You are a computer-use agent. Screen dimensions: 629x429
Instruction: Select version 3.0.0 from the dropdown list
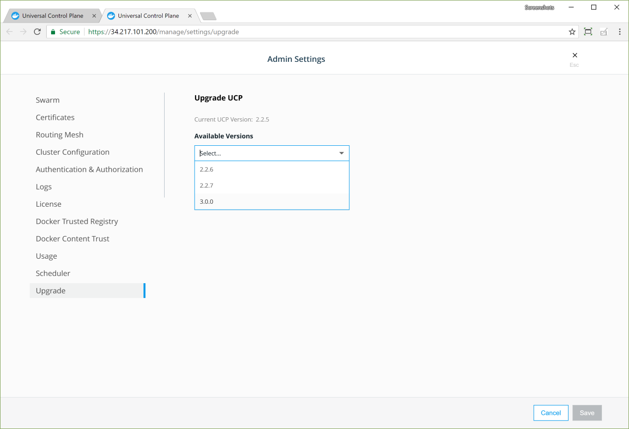point(206,201)
